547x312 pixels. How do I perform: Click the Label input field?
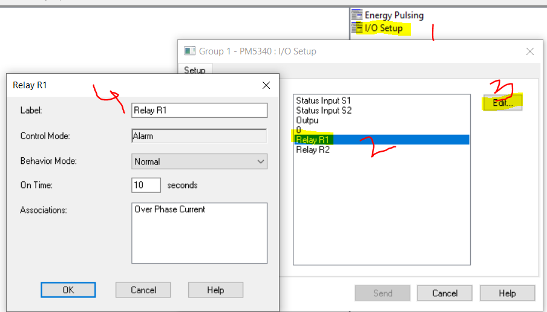click(x=199, y=110)
